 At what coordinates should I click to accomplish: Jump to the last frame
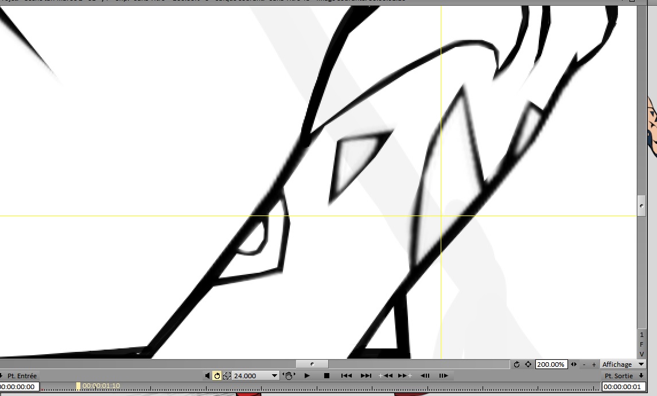[x=366, y=375]
